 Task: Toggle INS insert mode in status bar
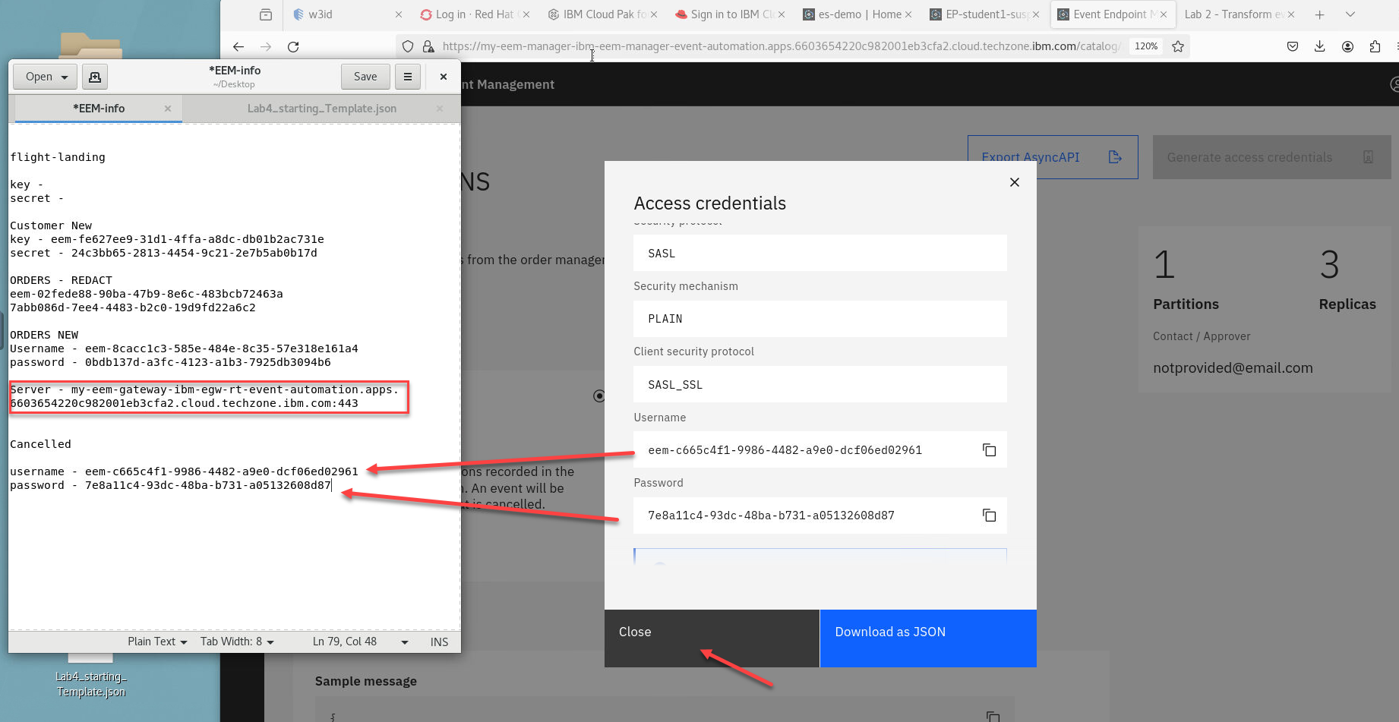point(439,642)
